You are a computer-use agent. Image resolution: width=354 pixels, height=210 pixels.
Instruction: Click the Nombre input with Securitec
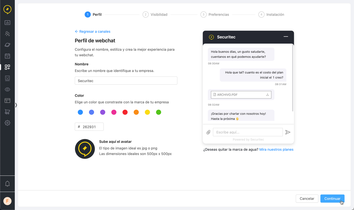coord(126,81)
